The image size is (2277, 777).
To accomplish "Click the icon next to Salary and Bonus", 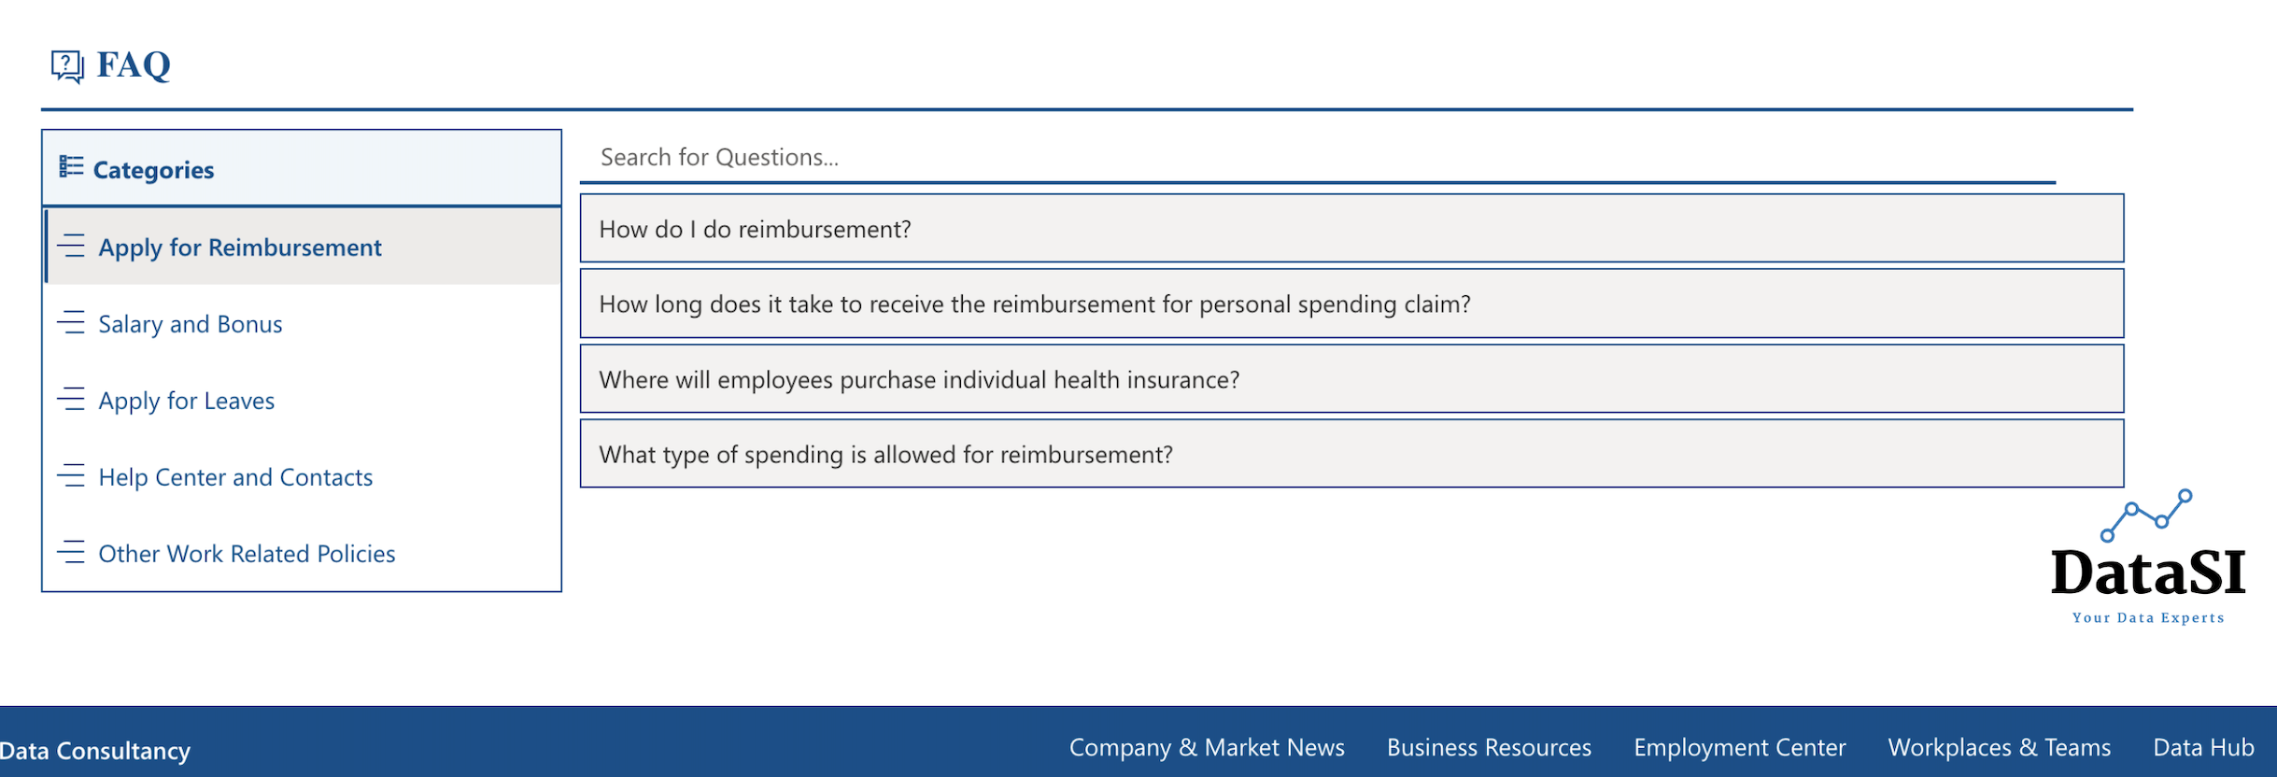I will [x=74, y=324].
